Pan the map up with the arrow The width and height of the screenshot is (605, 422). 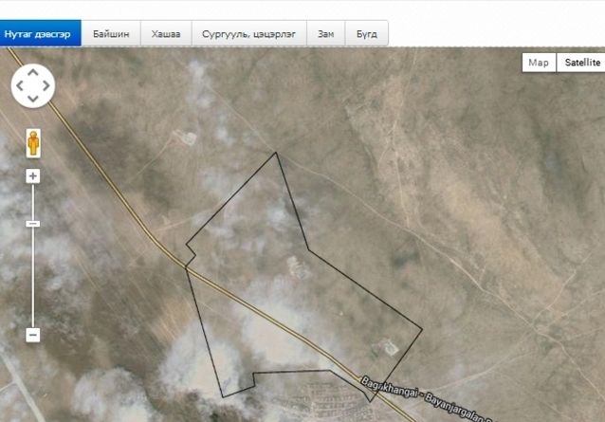[32, 72]
